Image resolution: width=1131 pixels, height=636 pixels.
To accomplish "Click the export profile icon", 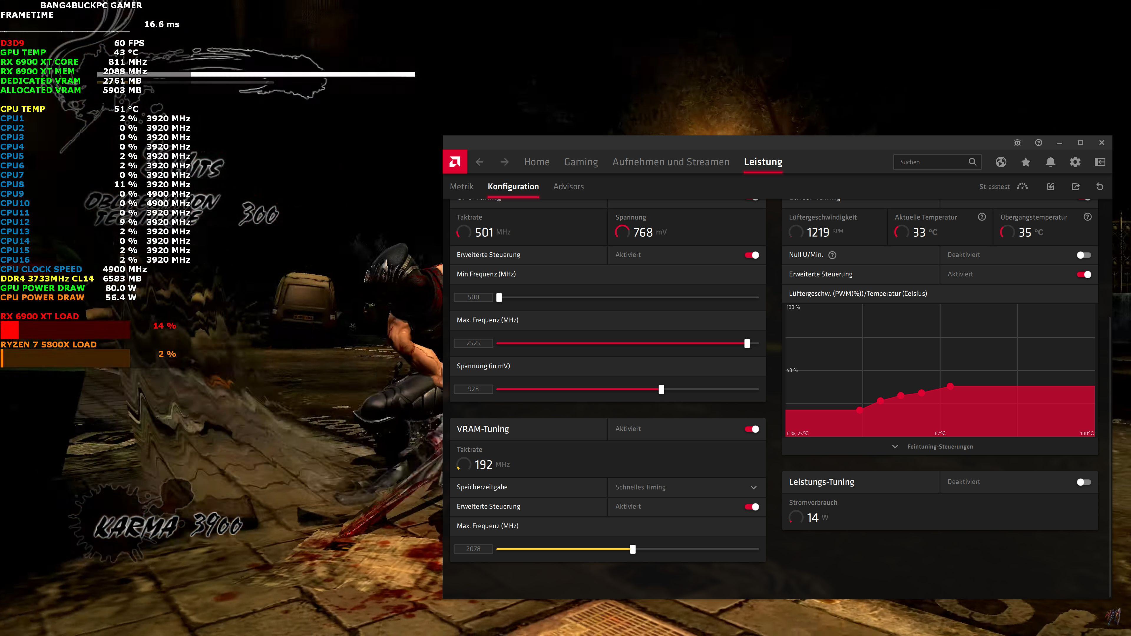I will coord(1075,187).
